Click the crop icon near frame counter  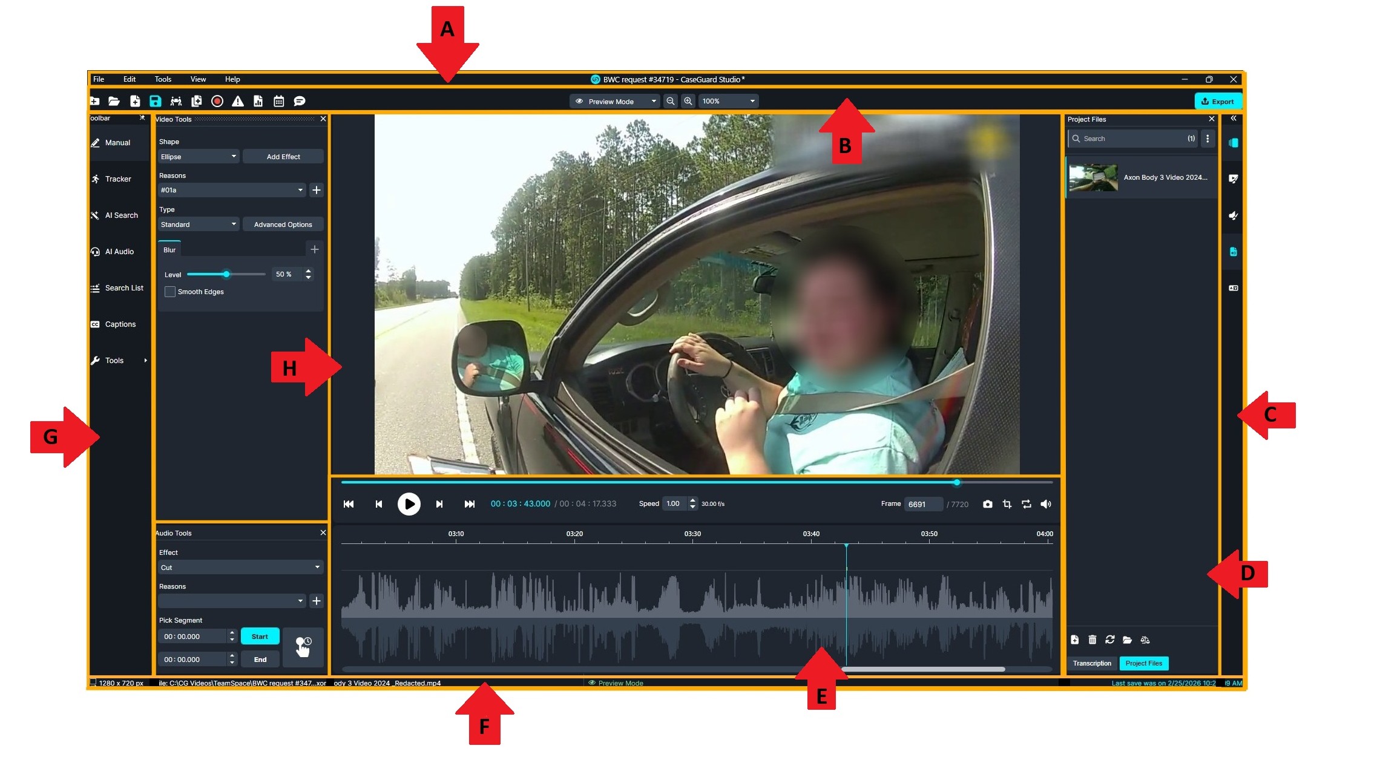tap(1007, 504)
